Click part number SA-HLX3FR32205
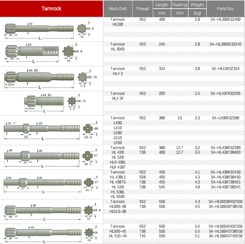 click(226, 93)
